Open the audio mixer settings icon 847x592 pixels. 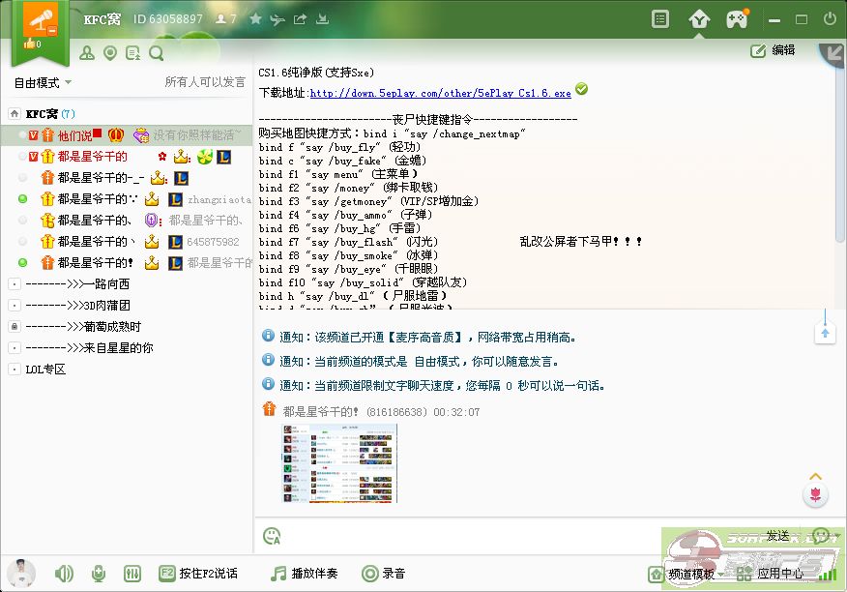pos(132,574)
